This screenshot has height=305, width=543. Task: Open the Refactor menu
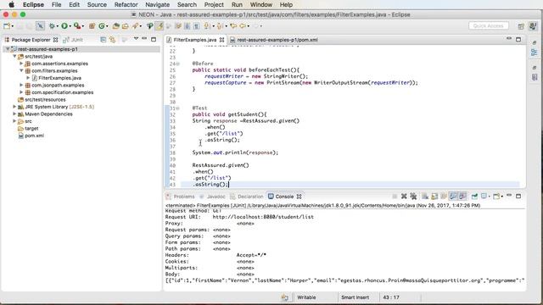pyautogui.click(x=126, y=5)
